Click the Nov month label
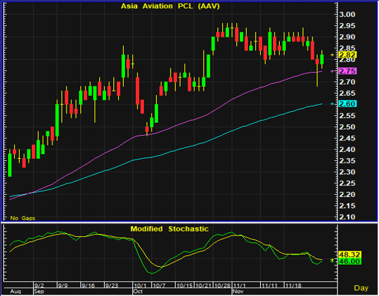379x296 pixels. [x=238, y=291]
